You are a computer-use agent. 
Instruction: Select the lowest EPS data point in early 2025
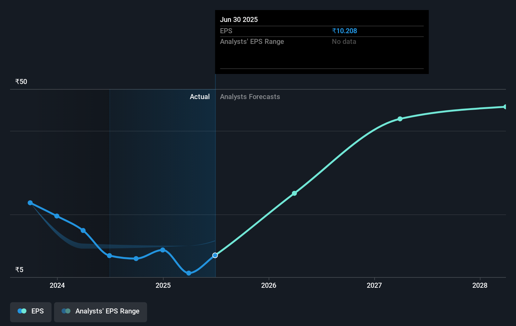click(189, 273)
